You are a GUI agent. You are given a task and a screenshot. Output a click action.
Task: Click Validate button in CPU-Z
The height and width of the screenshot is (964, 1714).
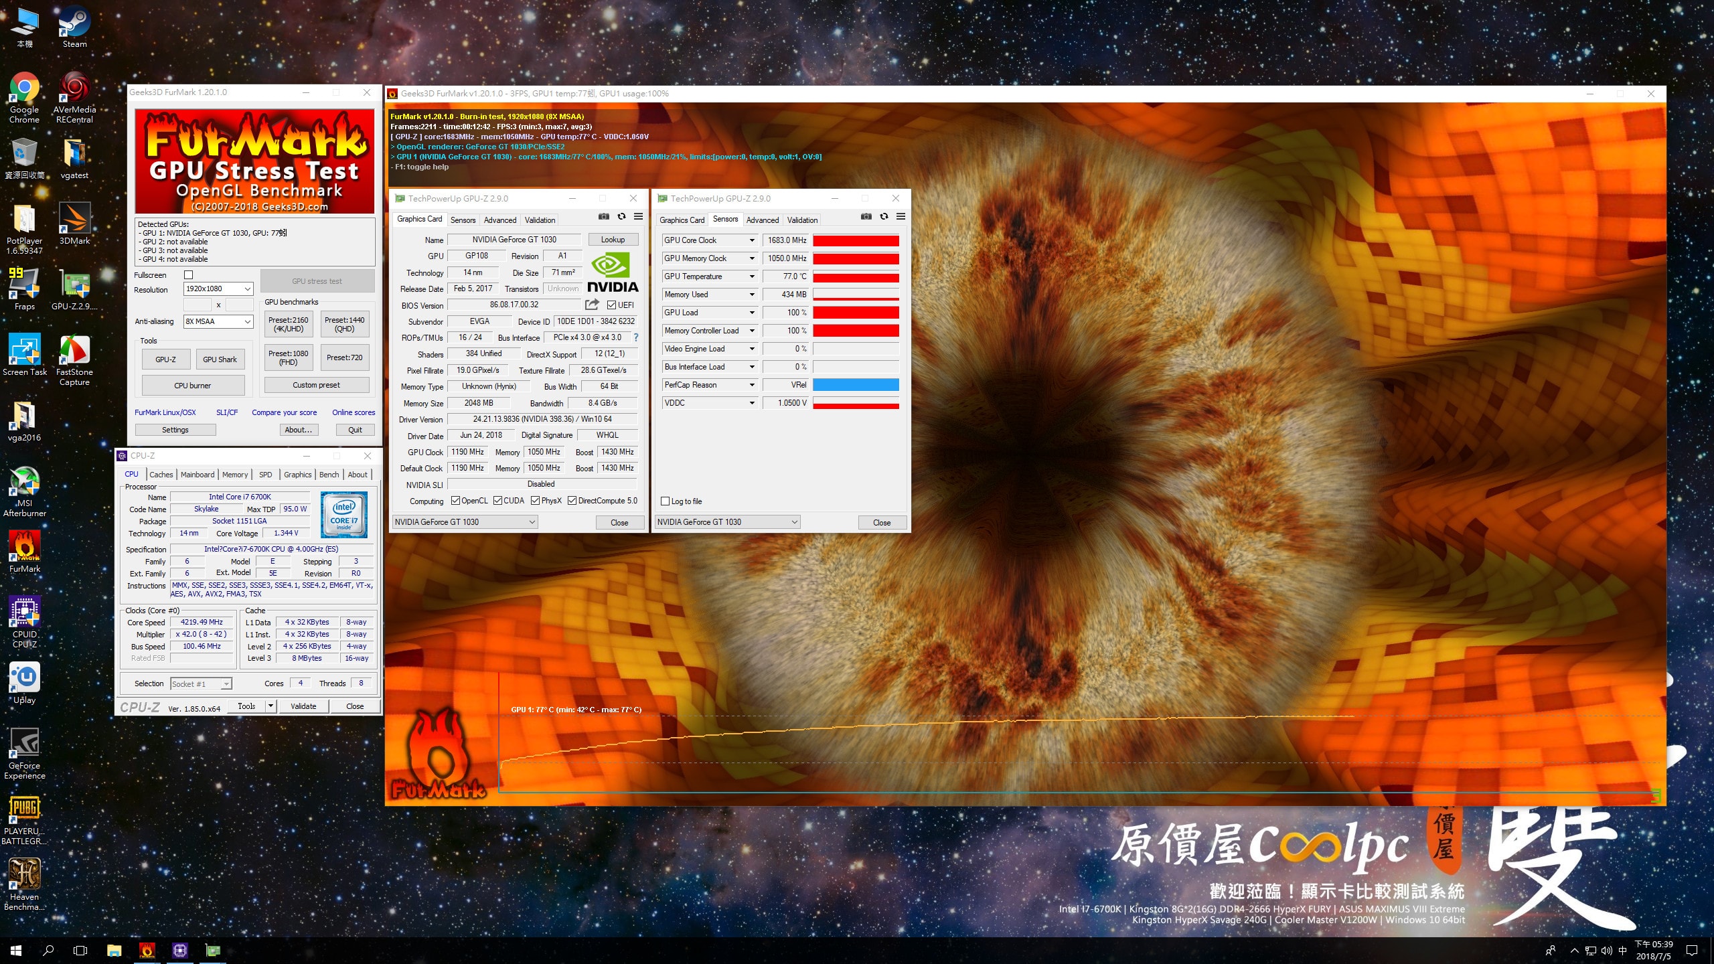coord(303,706)
